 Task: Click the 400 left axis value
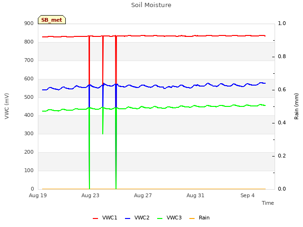click(29, 115)
